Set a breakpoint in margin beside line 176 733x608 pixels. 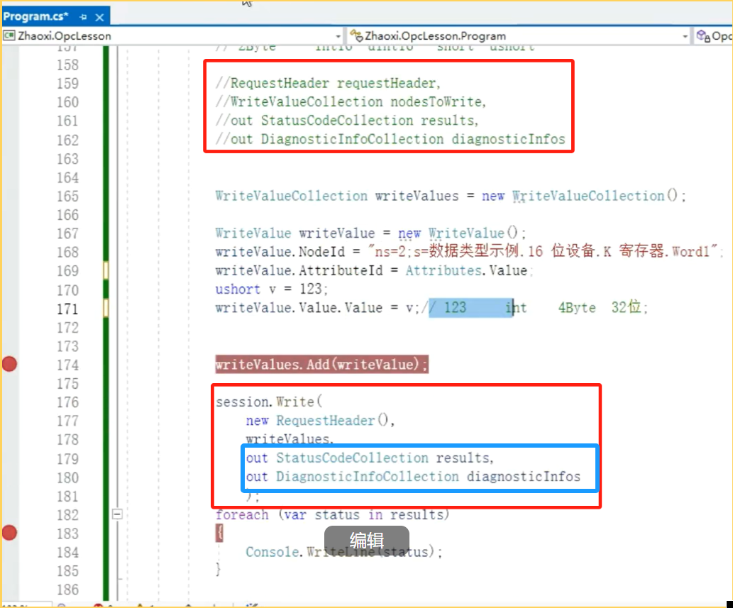pyautogui.click(x=10, y=402)
